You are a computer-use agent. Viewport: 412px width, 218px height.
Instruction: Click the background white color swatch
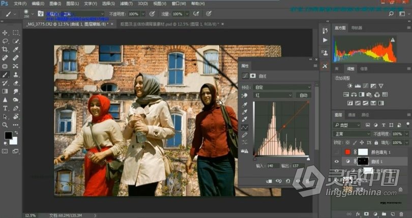click(x=14, y=141)
